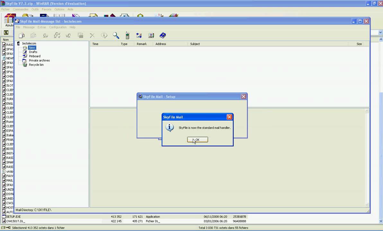The height and width of the screenshot is (231, 383).
Task: Create a new message via toolbar icon
Action: [x=22, y=36]
